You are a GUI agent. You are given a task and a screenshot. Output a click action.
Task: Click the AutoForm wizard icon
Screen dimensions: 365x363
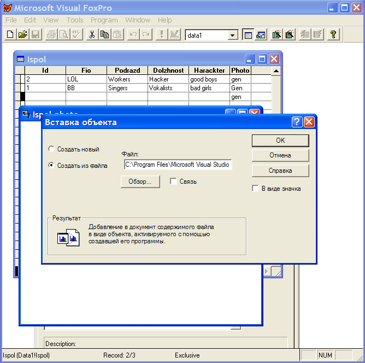(x=305, y=34)
